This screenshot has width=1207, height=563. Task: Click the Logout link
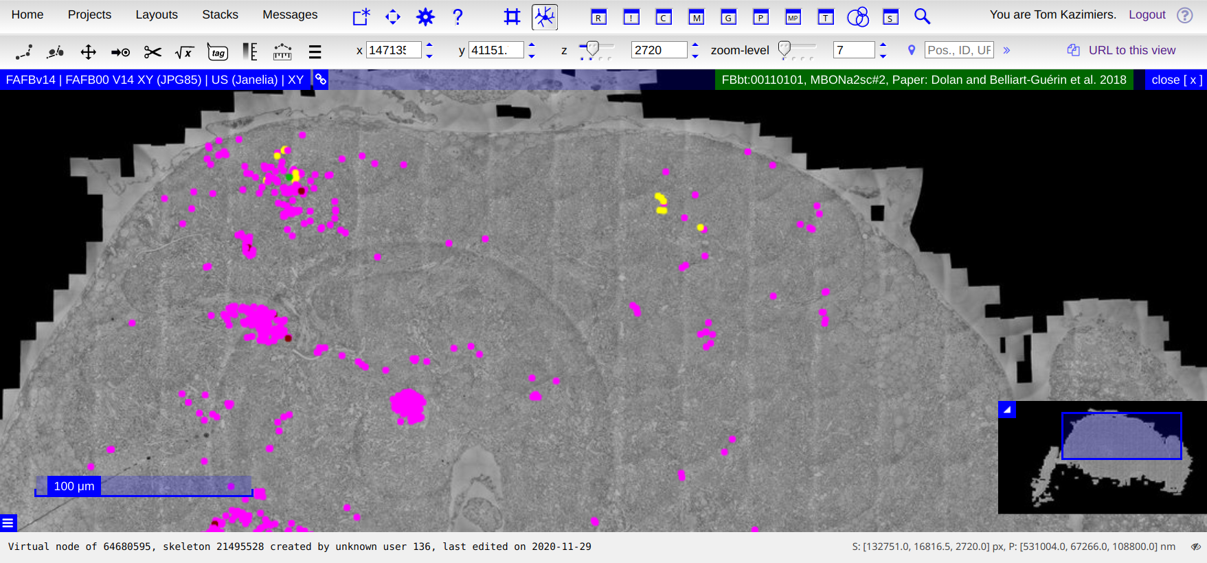[1147, 14]
